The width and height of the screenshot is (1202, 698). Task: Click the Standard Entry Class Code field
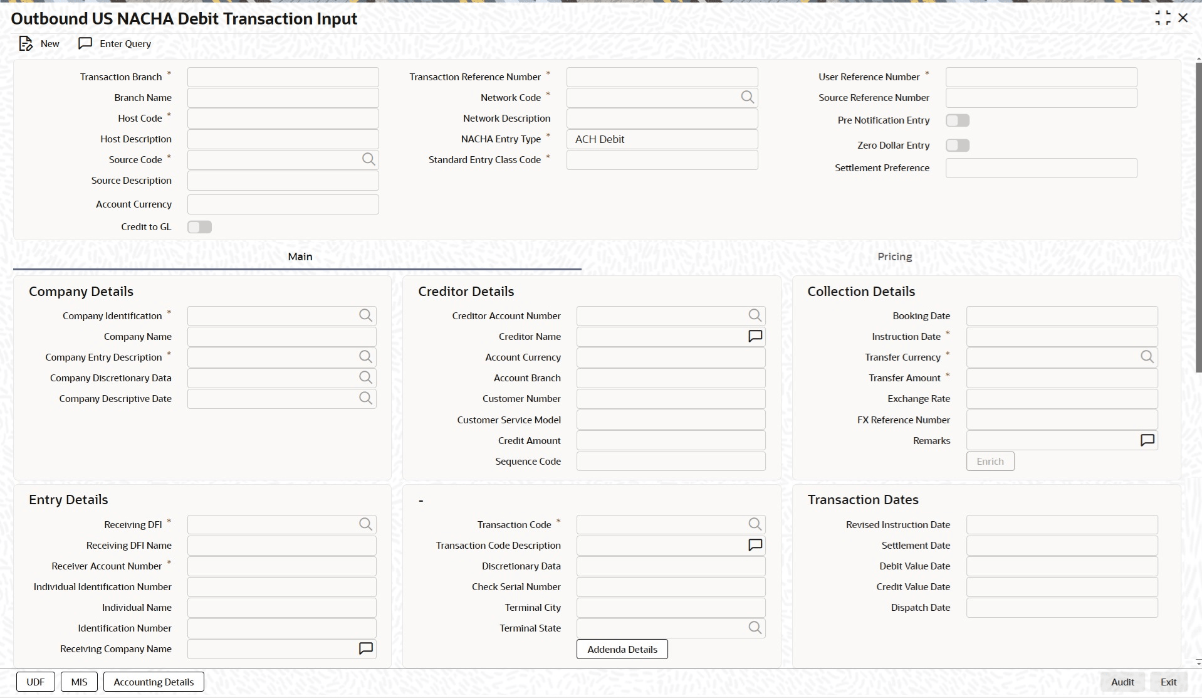662,160
